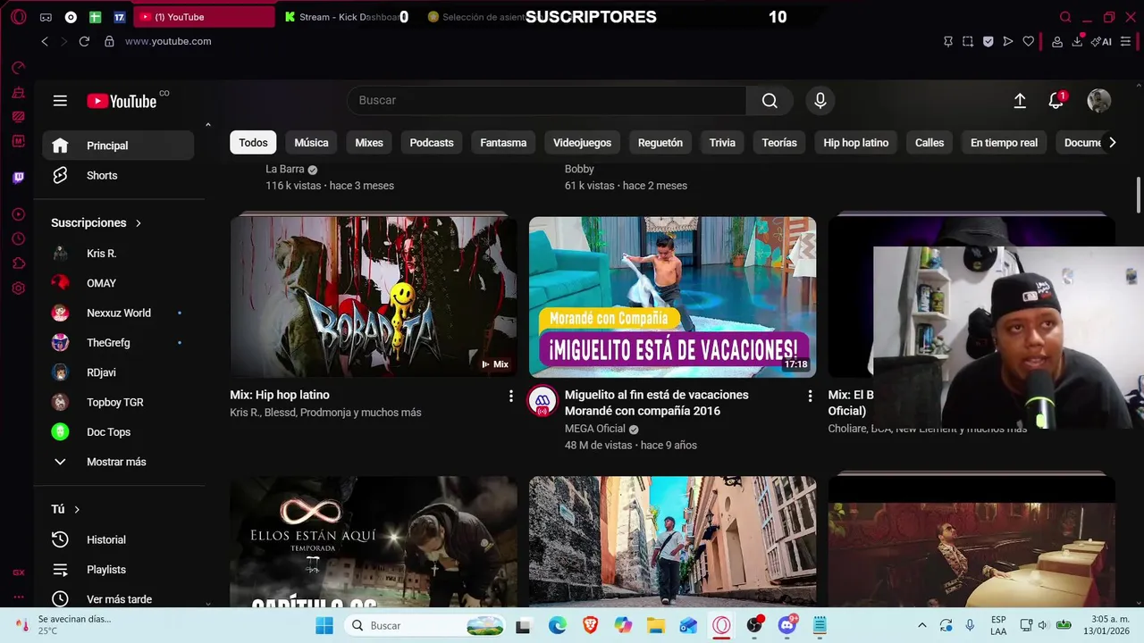Play the BOBADITA mix thumbnail
1144x643 pixels.
pyautogui.click(x=374, y=296)
